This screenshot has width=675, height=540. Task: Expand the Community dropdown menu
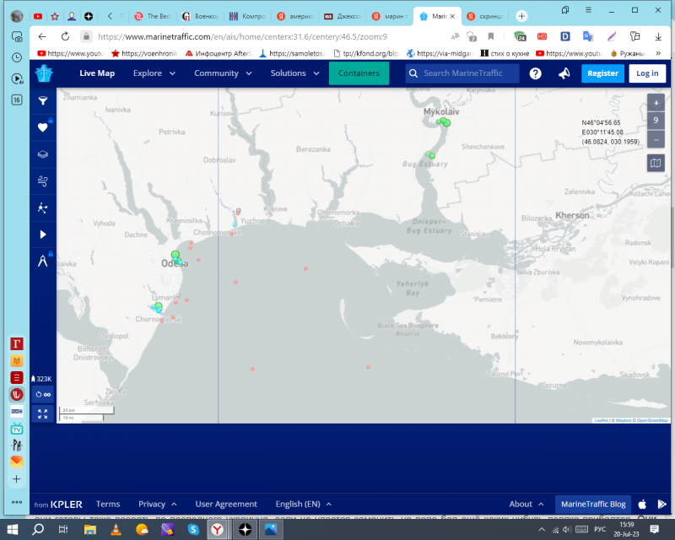tap(223, 73)
